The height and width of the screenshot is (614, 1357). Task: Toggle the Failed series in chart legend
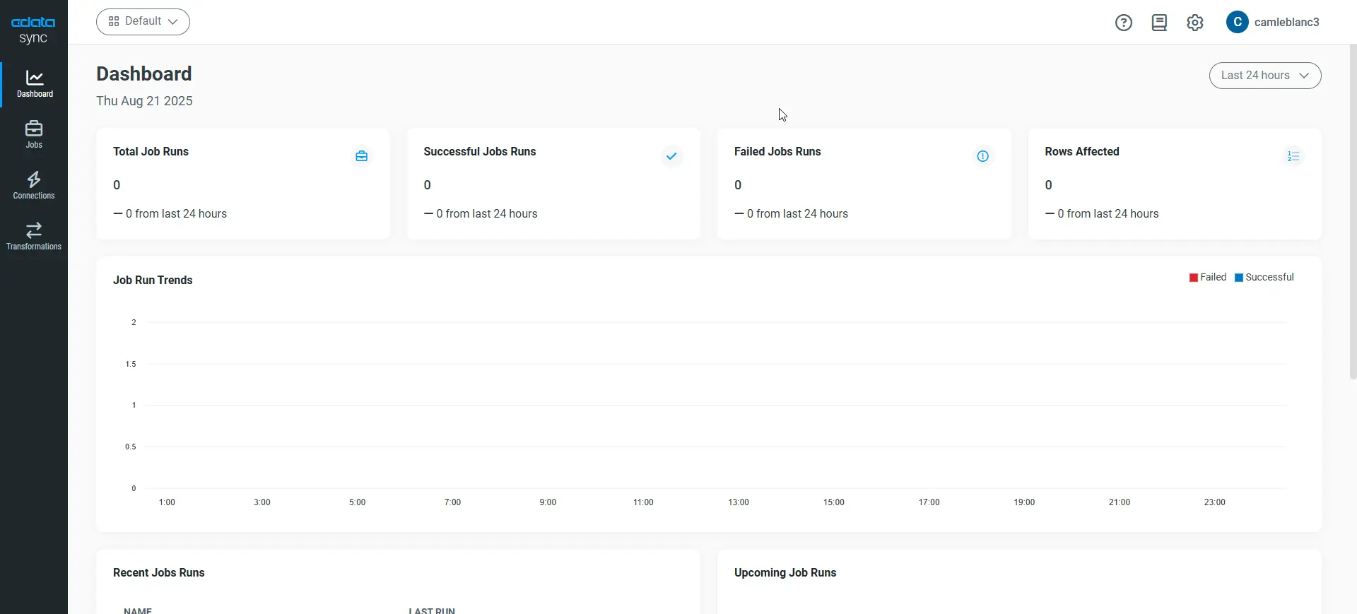pos(1208,278)
